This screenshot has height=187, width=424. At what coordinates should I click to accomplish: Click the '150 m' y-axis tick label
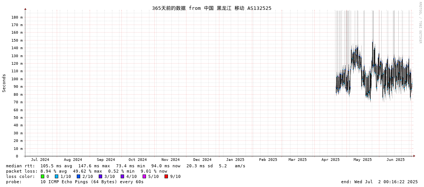(x=17, y=41)
